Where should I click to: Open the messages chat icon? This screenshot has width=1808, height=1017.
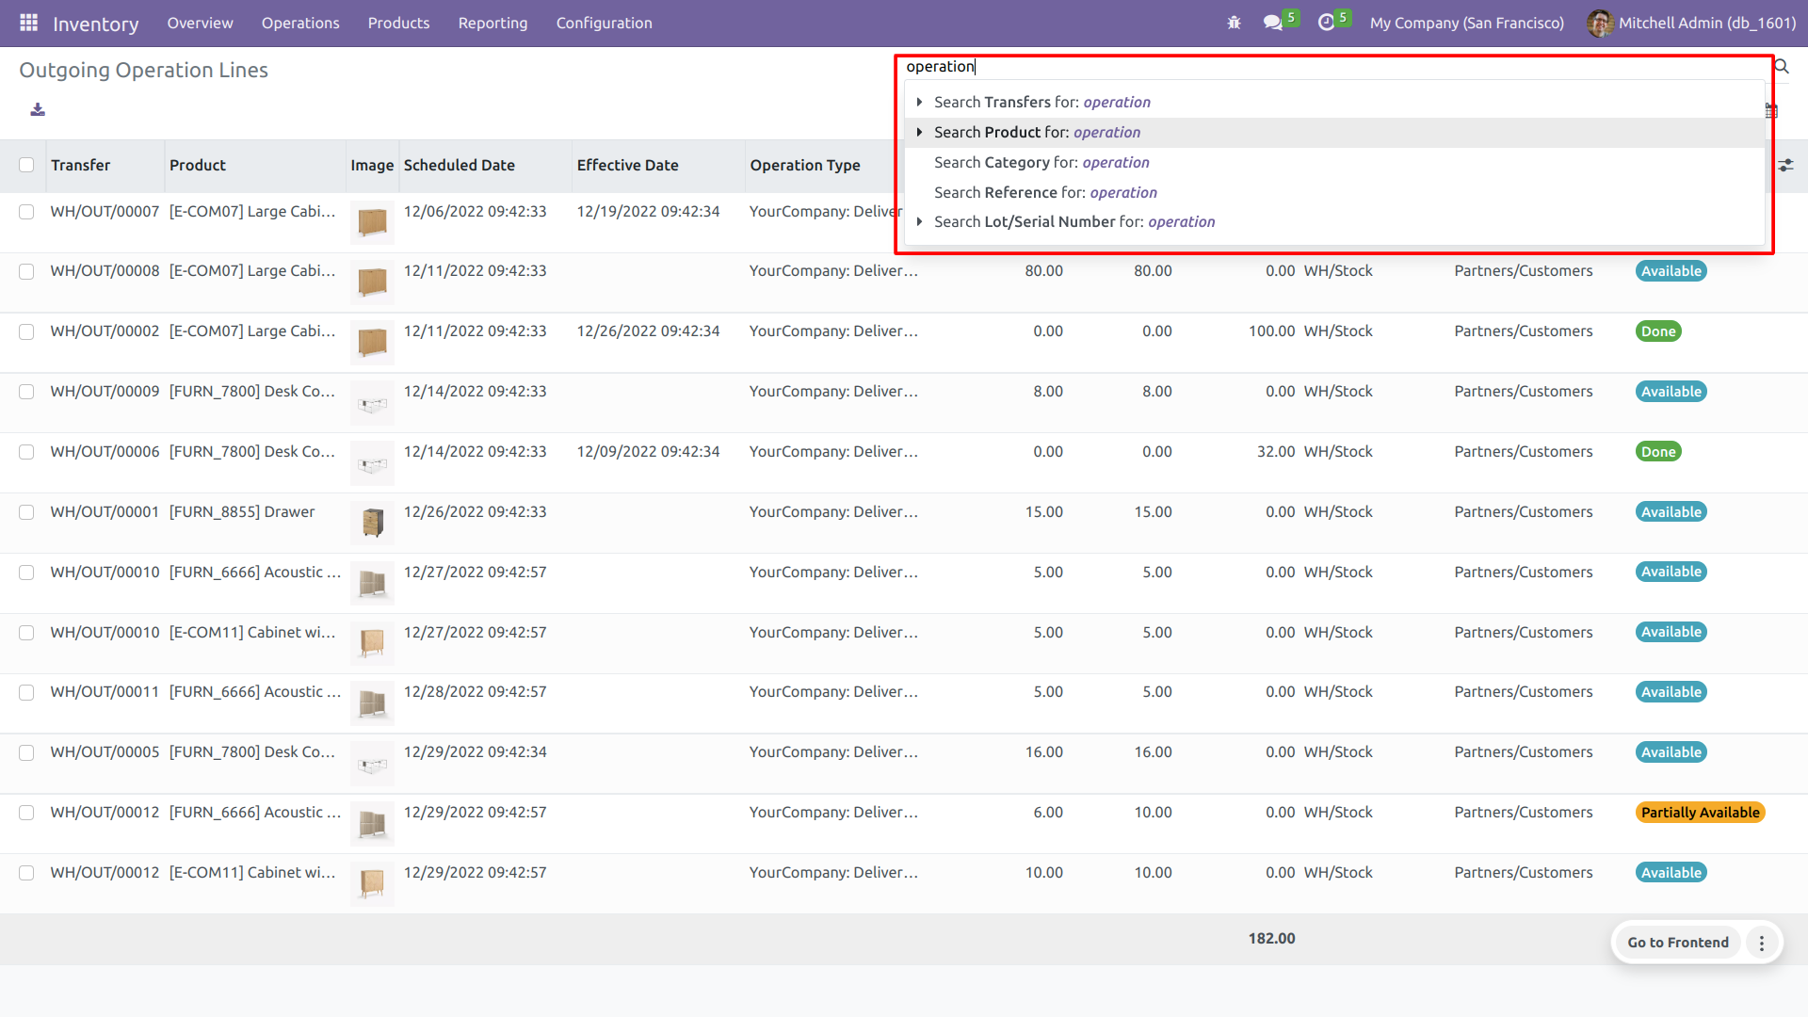(1273, 23)
